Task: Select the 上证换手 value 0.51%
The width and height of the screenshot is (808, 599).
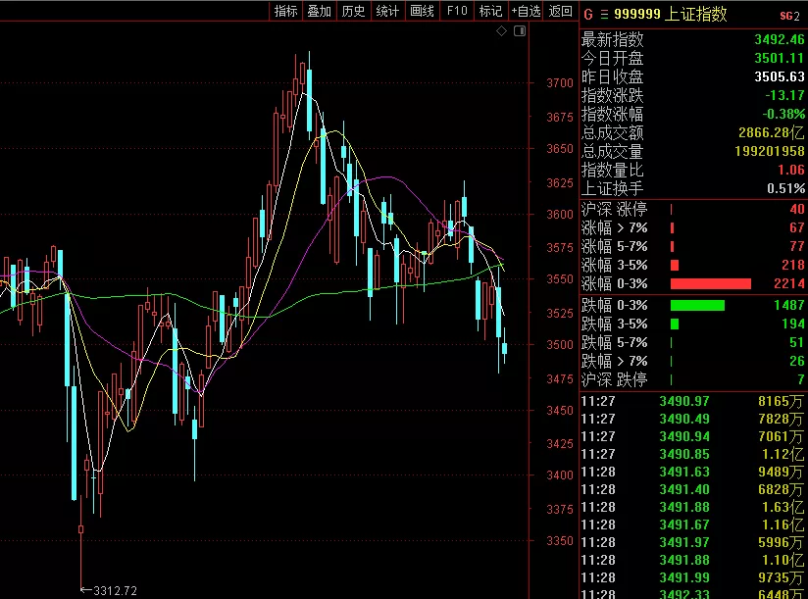Action: (x=785, y=188)
